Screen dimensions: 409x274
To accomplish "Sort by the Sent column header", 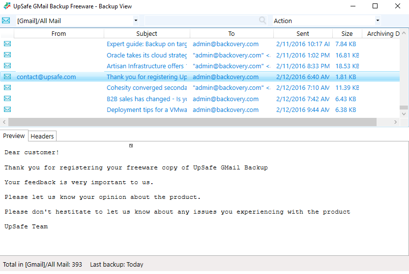I will tap(303, 33).
